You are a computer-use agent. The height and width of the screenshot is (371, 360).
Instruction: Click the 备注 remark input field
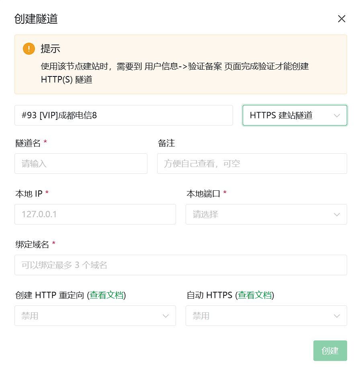click(252, 163)
